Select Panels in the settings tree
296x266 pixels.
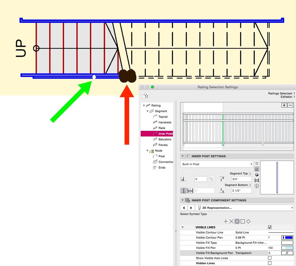point(163,145)
